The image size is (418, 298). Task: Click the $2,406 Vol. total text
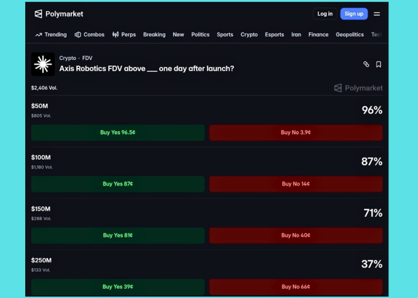point(44,88)
